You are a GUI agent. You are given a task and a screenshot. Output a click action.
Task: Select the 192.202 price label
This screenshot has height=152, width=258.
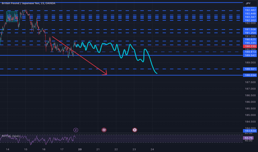tap(250, 20)
